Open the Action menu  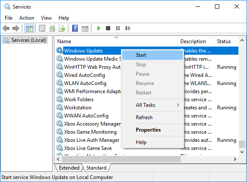(26, 18)
